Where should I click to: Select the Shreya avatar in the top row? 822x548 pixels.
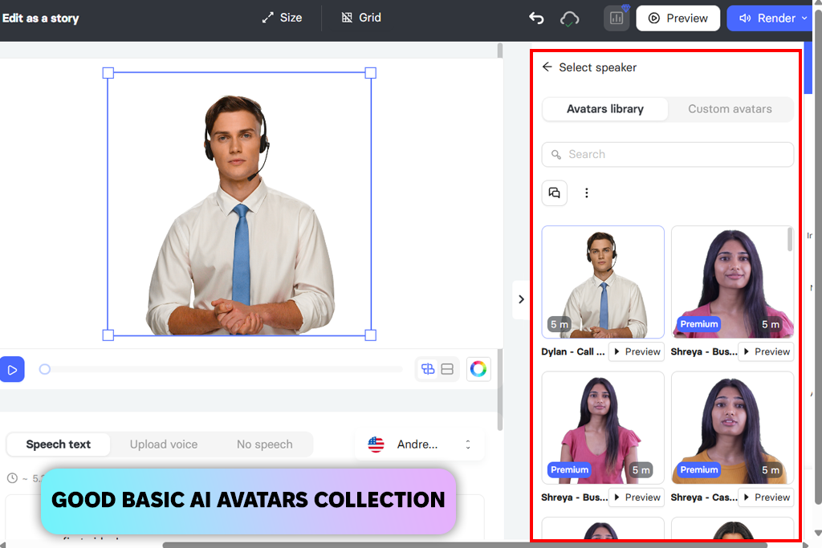[x=732, y=282]
